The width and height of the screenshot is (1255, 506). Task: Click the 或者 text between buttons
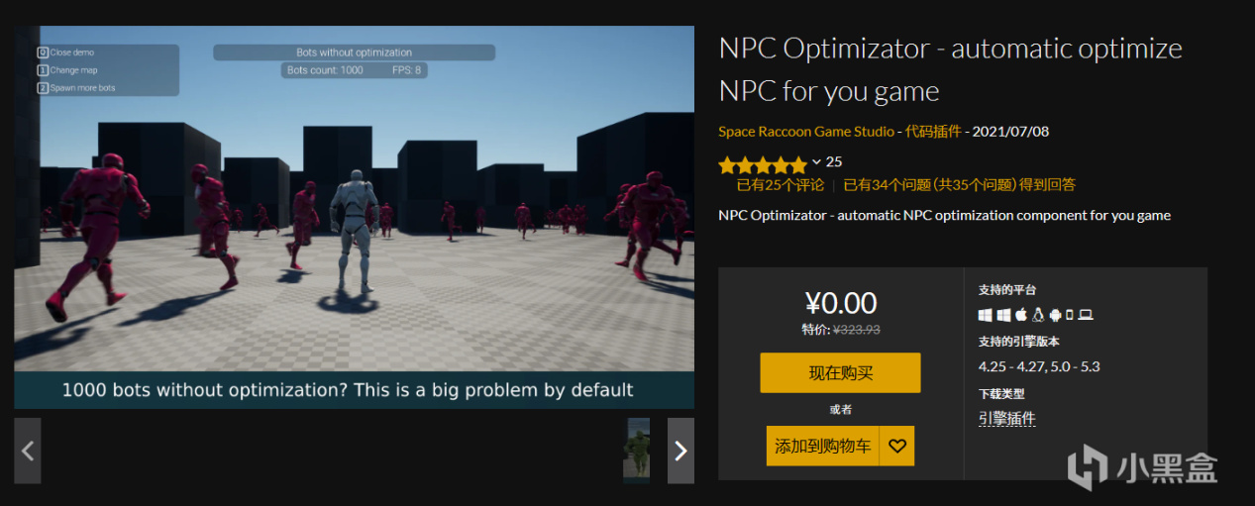pyautogui.click(x=841, y=409)
